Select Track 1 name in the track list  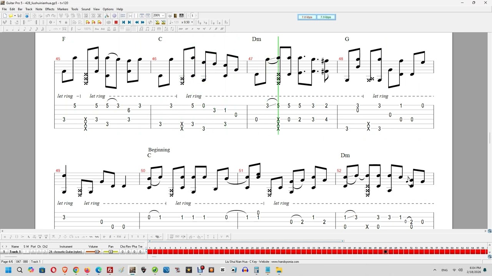[15, 251]
